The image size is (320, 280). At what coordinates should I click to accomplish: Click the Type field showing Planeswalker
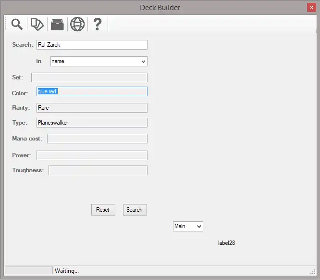[92, 123]
